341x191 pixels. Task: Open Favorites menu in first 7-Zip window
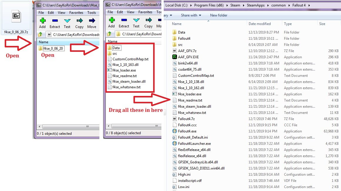point(76,13)
